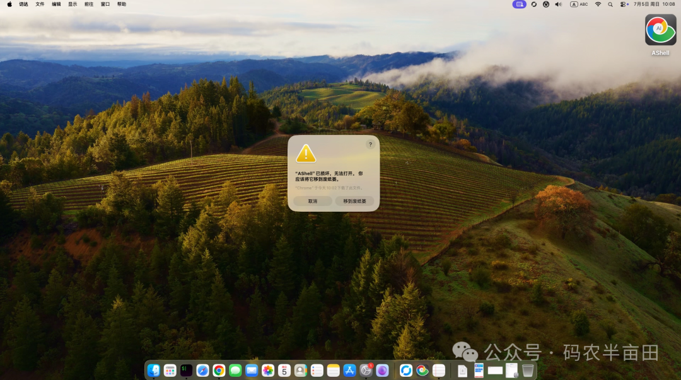Open Launchpad from the Dock

170,371
